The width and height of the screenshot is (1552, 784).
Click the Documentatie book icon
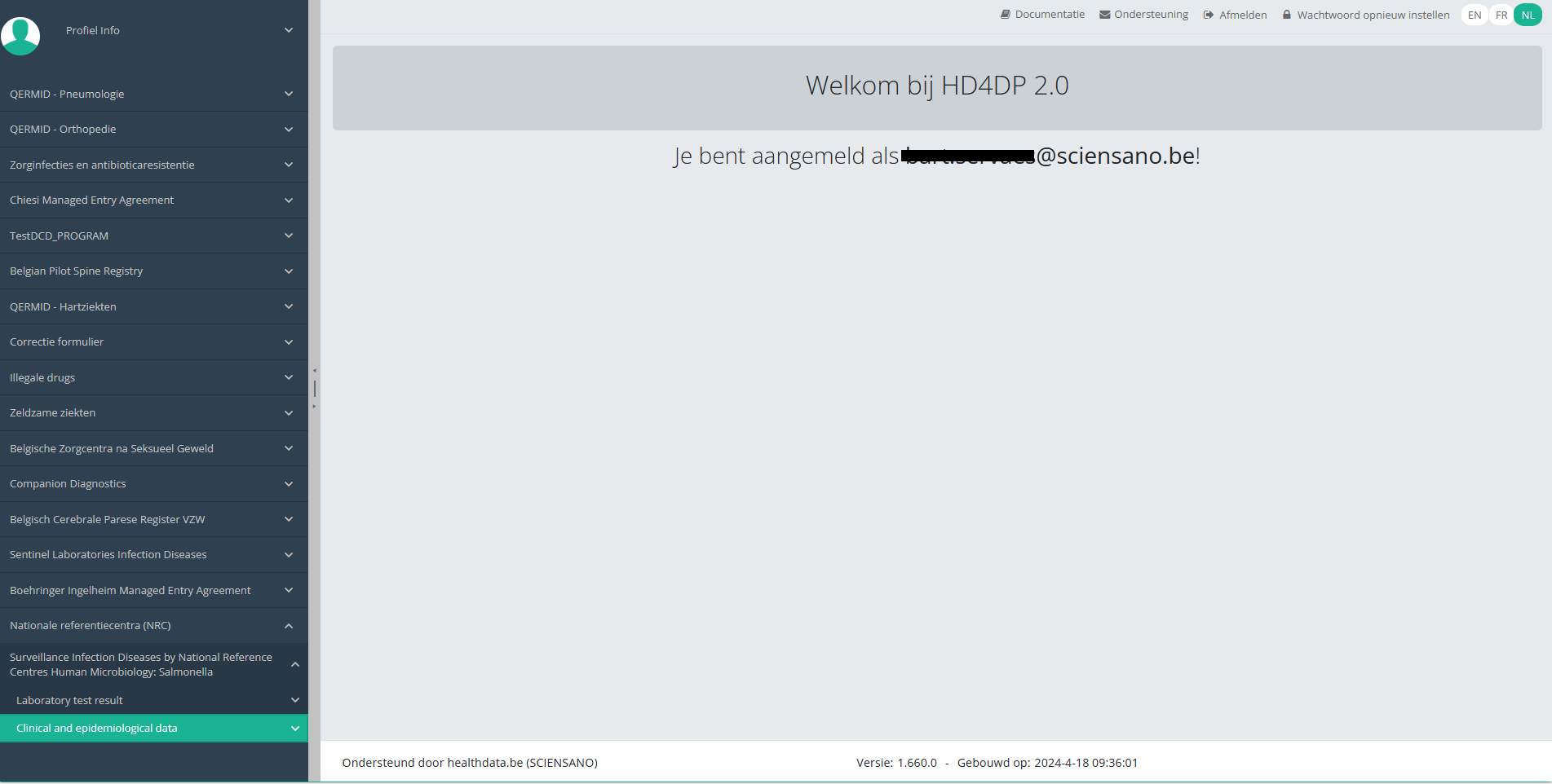(1005, 15)
